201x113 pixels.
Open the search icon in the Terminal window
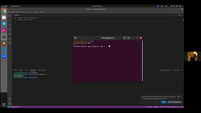tap(124, 38)
